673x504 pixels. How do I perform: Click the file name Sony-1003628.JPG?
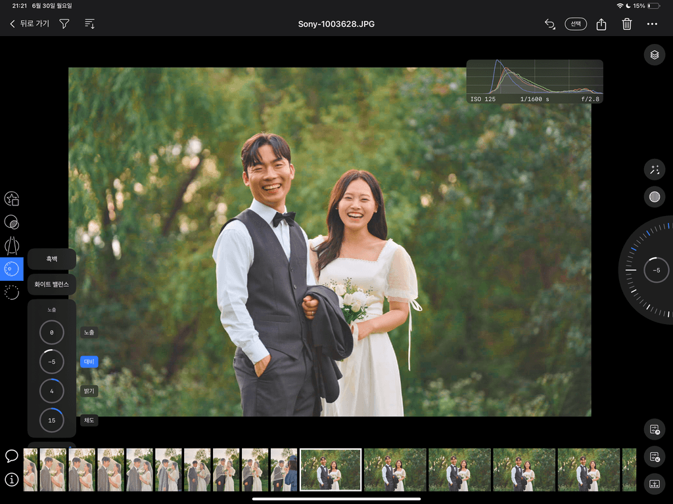coord(336,24)
